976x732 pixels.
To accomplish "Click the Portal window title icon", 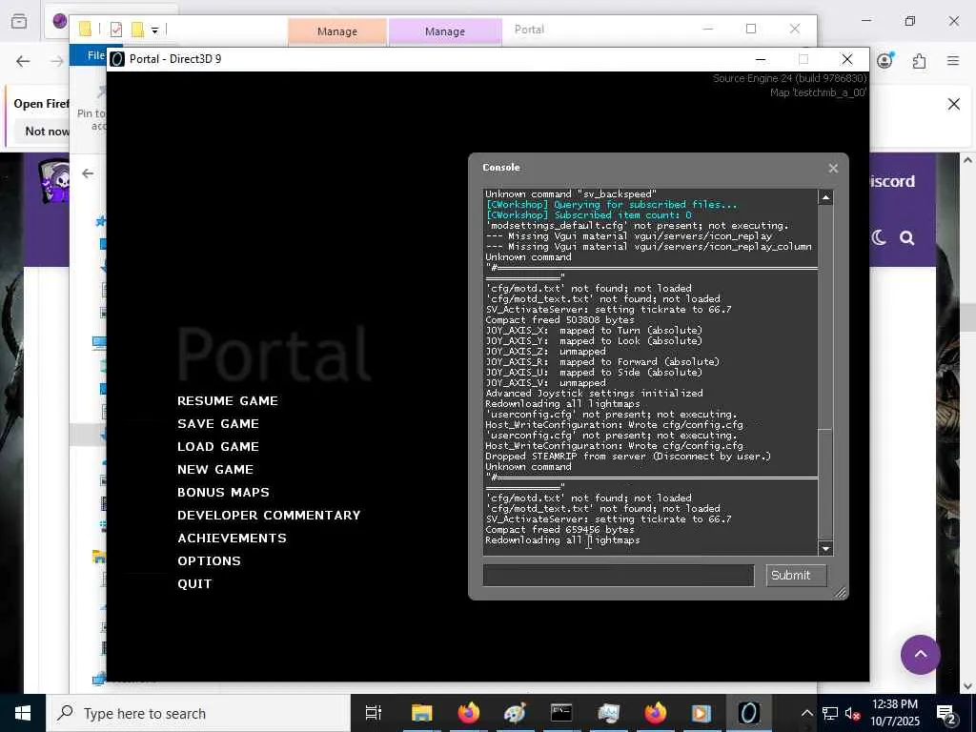I will coord(117,59).
